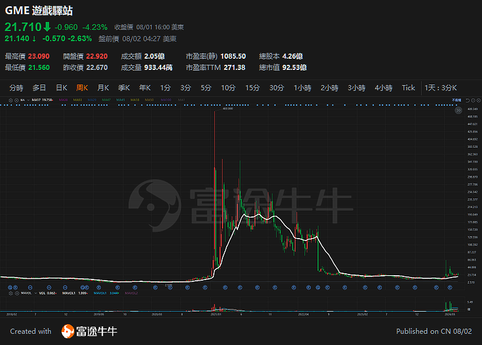This screenshot has width=482, height=345.
Task: Open MA indicator settings gear
Action: click(11, 100)
